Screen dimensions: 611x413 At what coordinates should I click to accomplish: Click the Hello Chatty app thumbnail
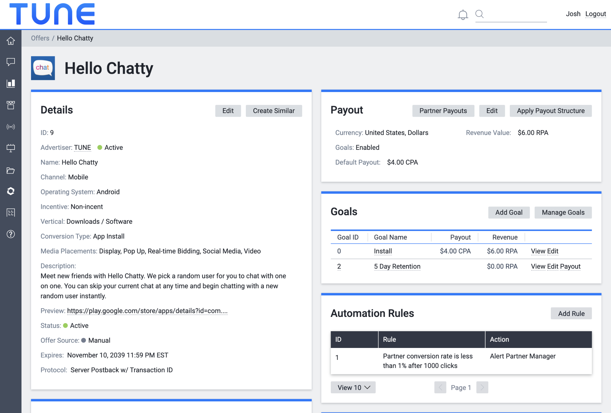pos(43,68)
